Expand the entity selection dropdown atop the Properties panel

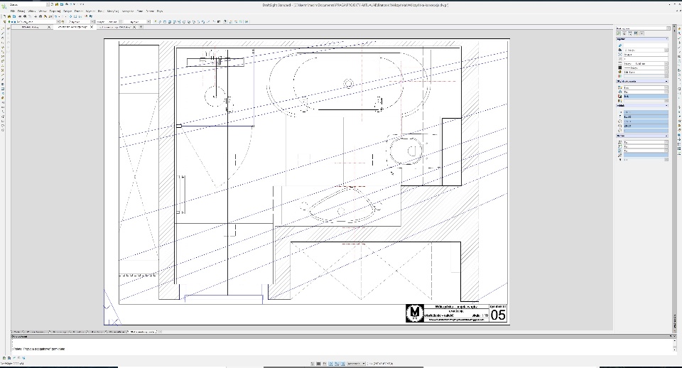click(x=668, y=28)
